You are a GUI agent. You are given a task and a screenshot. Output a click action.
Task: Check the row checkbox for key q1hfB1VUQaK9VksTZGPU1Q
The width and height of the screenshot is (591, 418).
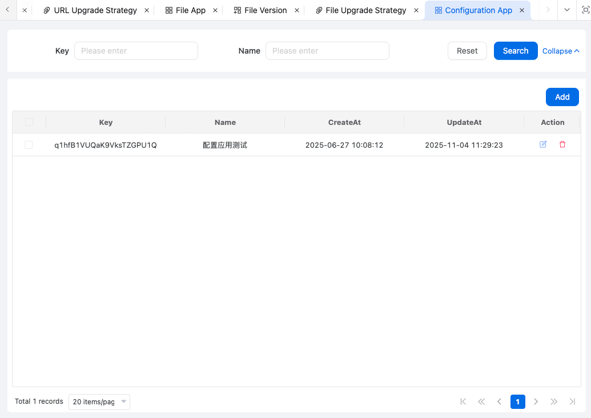29,145
